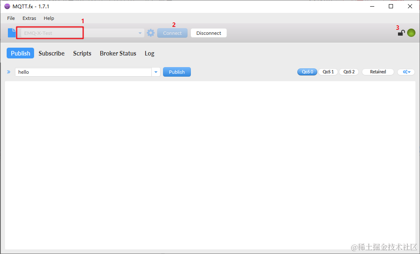Open connection settings gear icon
This screenshot has width=420, height=254.
[151, 33]
